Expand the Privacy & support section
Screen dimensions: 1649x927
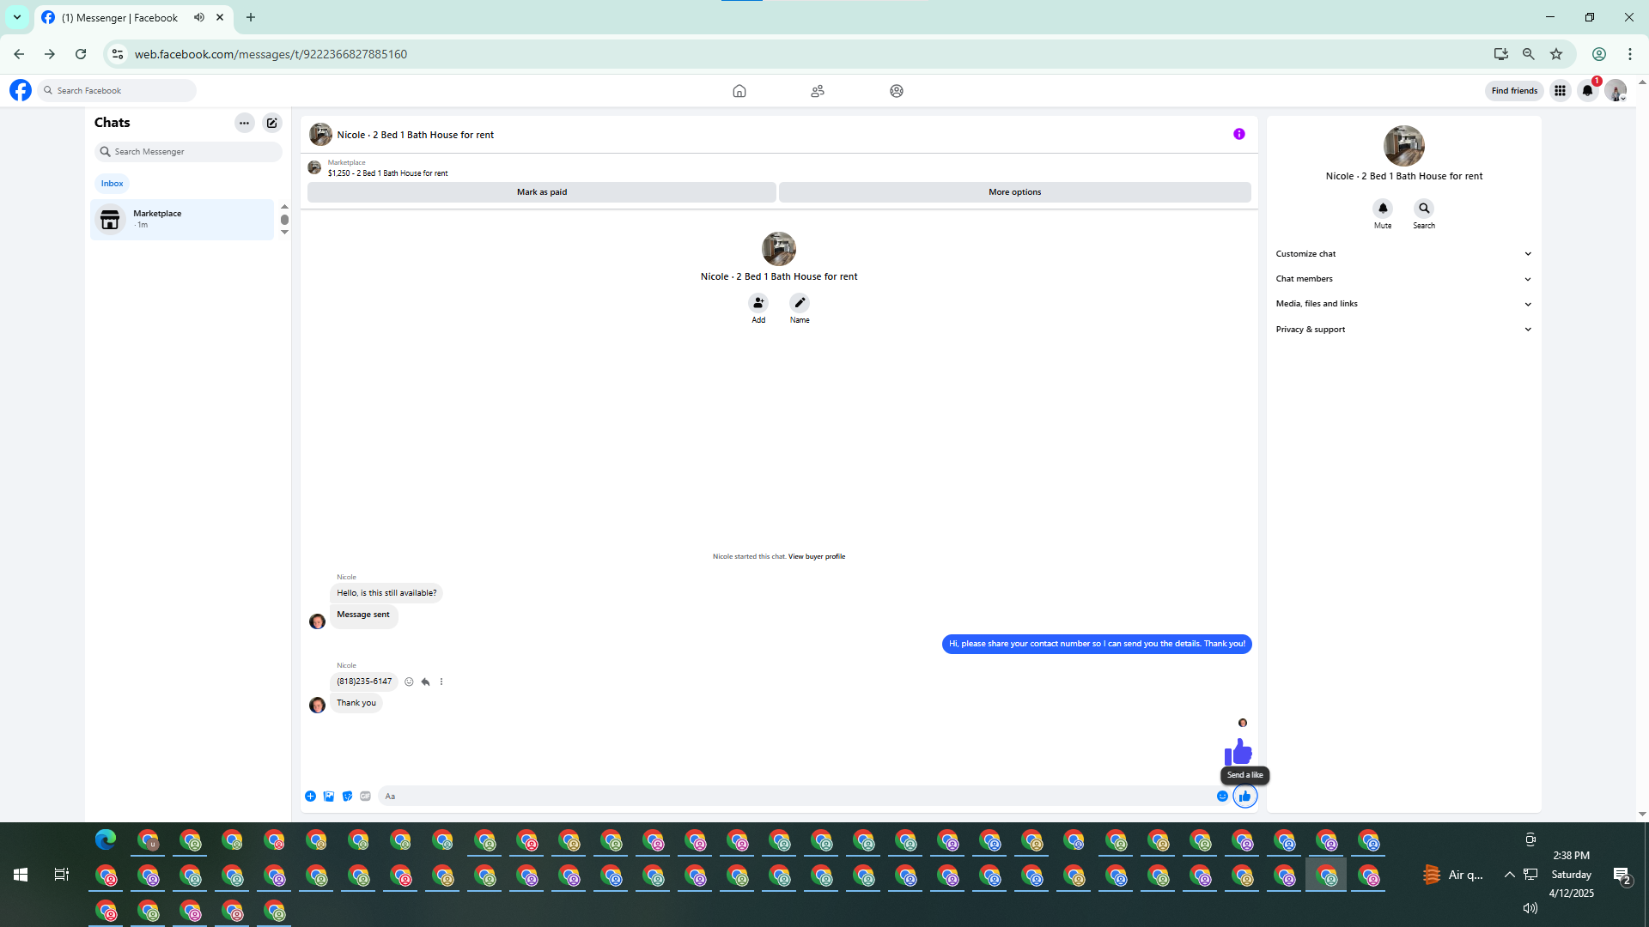1403,330
